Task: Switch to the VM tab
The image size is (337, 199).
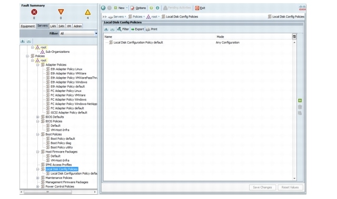Action: click(69, 26)
